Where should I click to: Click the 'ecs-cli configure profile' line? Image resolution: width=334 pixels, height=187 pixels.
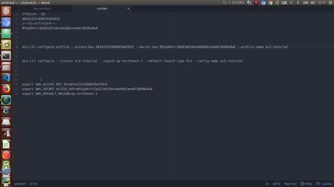155,47
